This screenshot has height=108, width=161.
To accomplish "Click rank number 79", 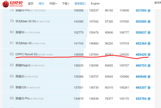I will pos(12,21).
